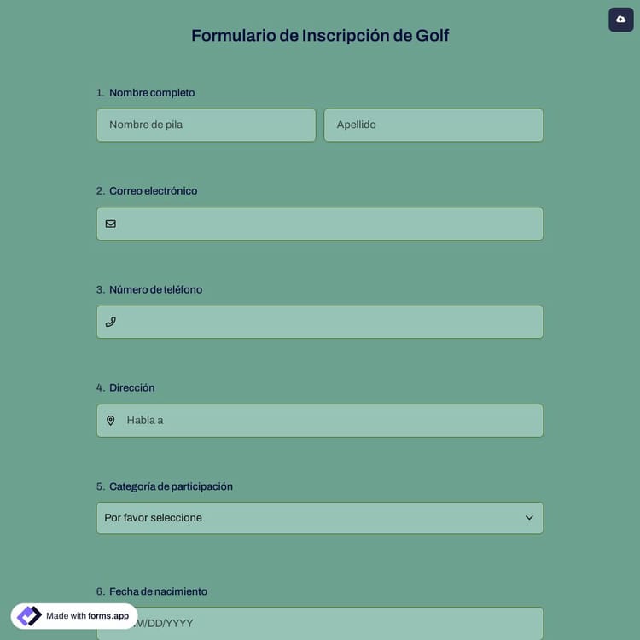Open the 'Made with forms.app' link

pos(87,616)
